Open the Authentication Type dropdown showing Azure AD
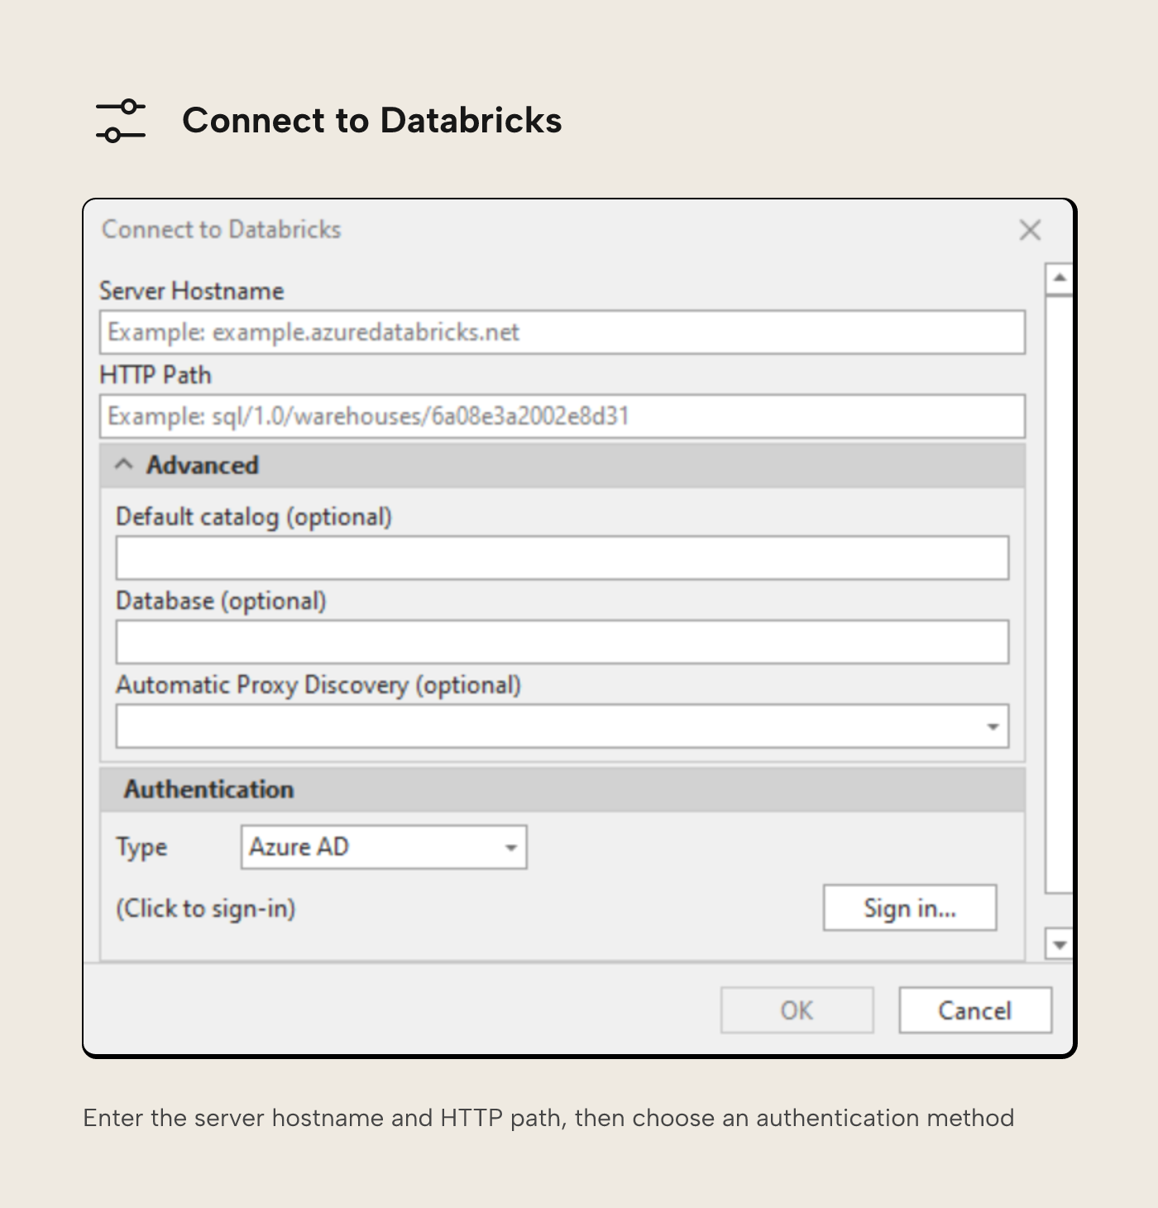 [384, 847]
